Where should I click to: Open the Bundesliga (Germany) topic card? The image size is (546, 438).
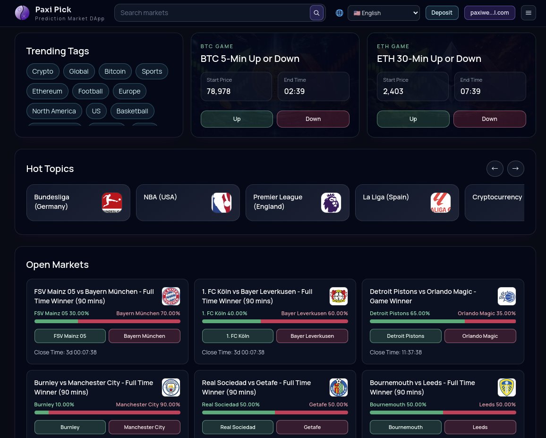click(x=78, y=203)
